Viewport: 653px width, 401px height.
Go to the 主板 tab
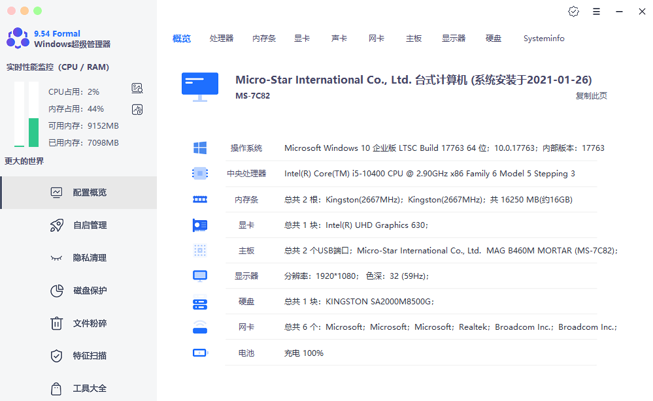click(x=414, y=39)
